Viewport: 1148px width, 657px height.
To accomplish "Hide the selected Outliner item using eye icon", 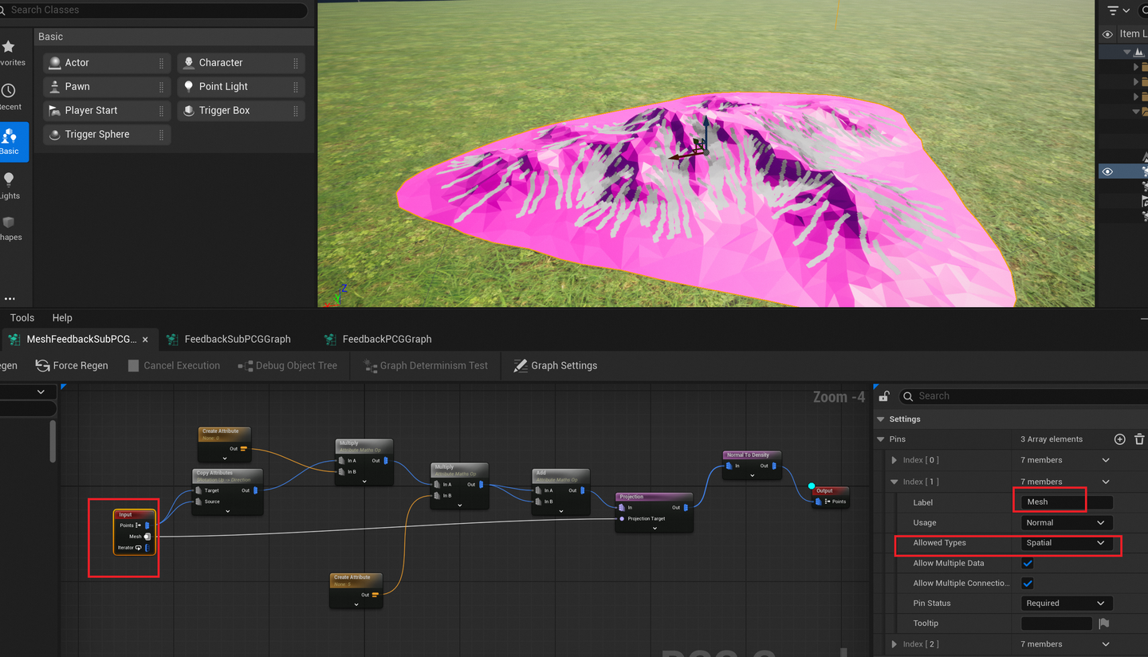I will tap(1107, 171).
